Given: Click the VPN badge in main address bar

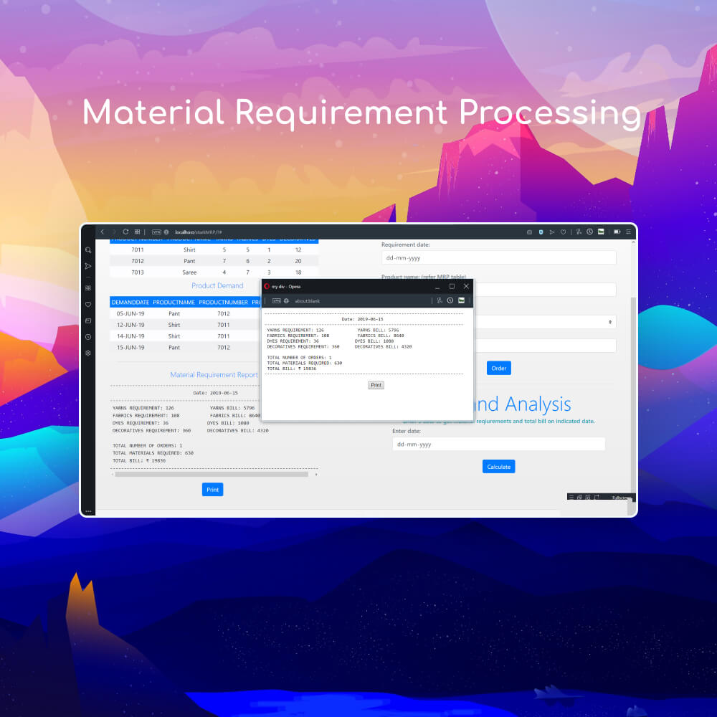Looking at the screenshot, I should click(156, 232).
